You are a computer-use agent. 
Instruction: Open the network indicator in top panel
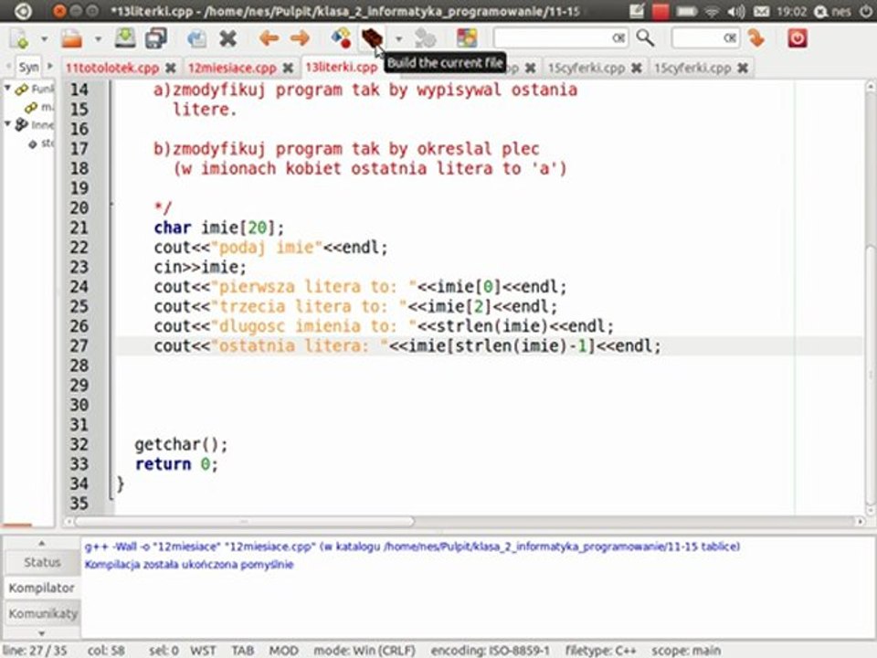712,11
